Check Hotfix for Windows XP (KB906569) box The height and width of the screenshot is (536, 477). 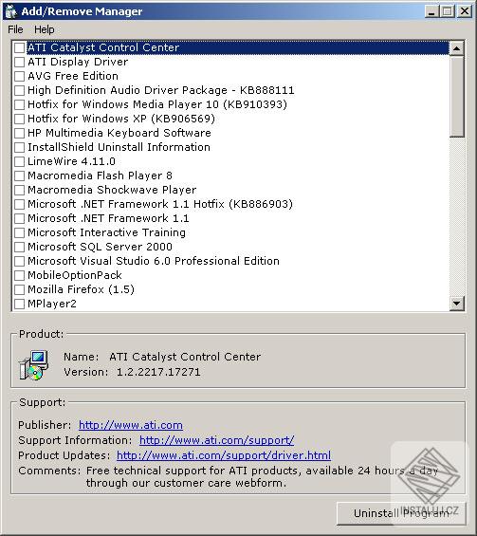pyautogui.click(x=20, y=119)
